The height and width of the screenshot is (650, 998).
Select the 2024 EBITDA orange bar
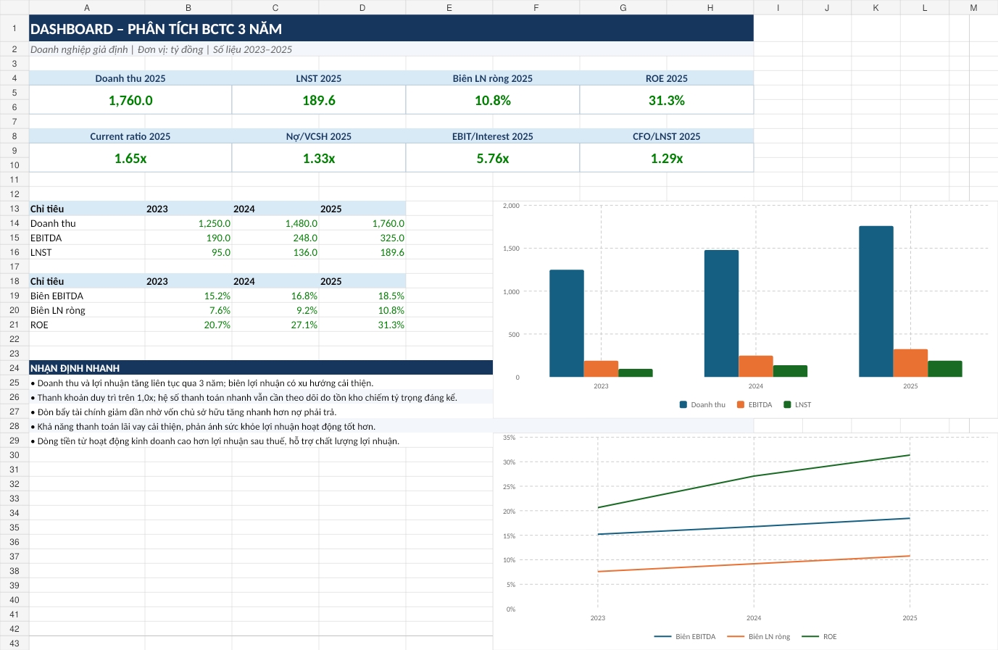point(756,366)
